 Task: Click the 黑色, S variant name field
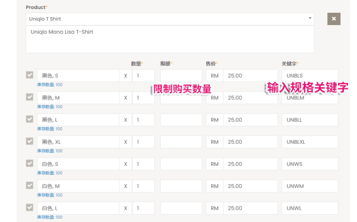(78, 76)
